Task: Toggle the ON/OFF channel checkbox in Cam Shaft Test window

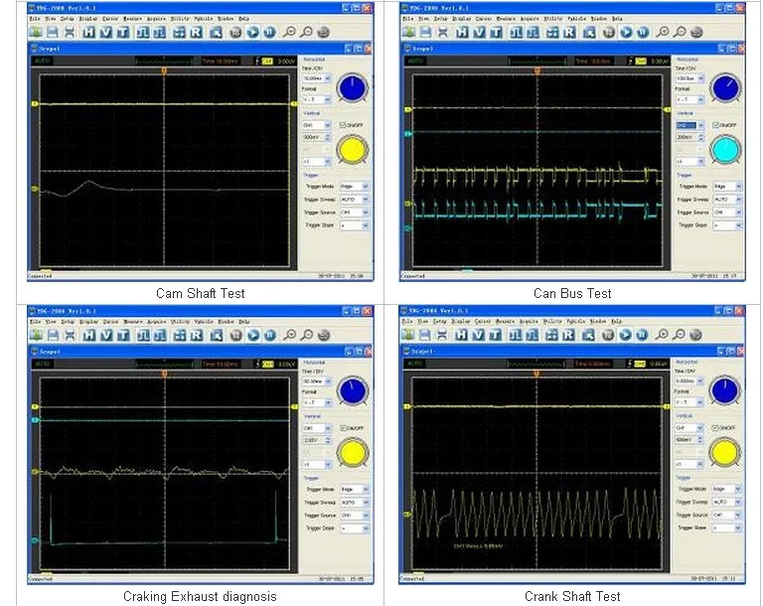Action: coord(343,125)
